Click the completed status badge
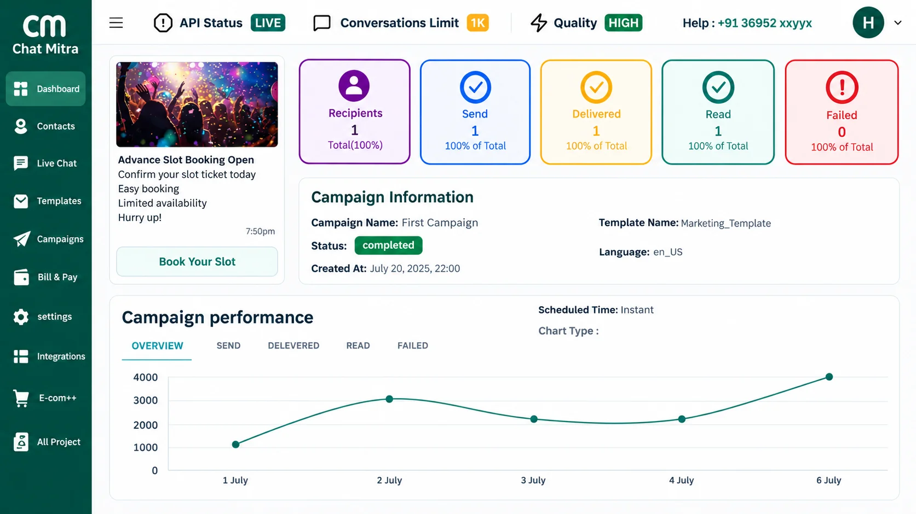 click(388, 246)
